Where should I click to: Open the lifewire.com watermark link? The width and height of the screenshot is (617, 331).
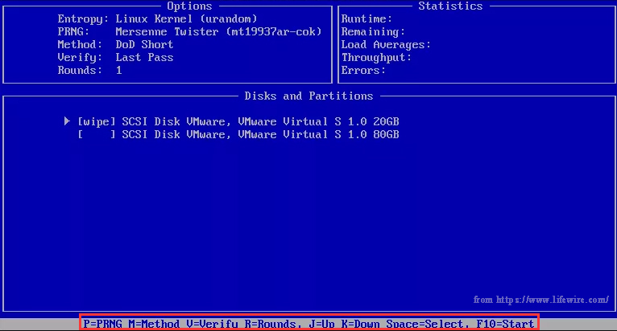540,300
